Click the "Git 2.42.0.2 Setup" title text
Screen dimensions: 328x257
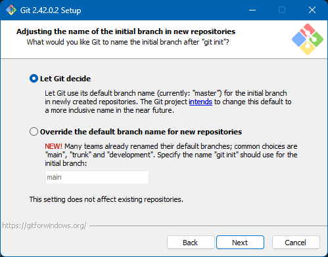[51, 10]
